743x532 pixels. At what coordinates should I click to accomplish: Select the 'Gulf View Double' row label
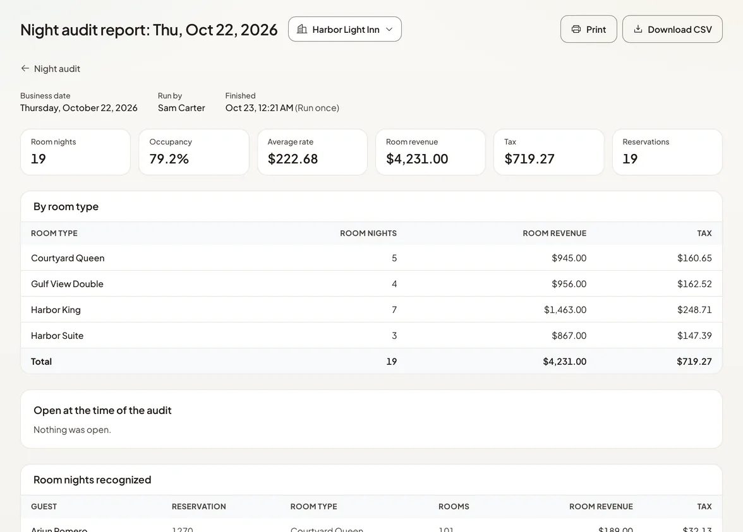tap(67, 284)
